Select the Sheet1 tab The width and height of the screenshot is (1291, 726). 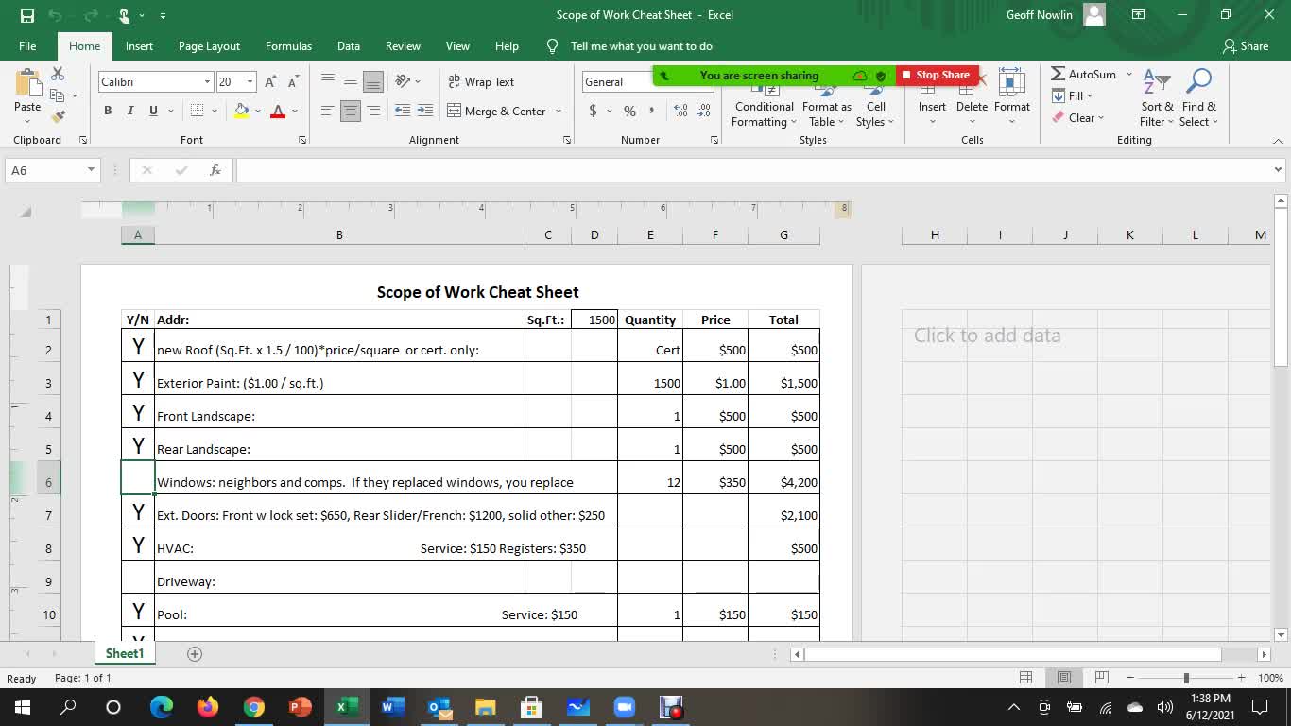(125, 654)
